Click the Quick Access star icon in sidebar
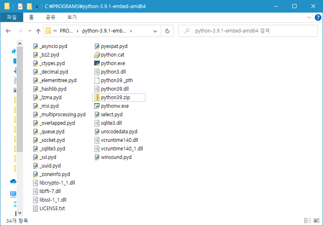323x226 pixels. [13, 51]
